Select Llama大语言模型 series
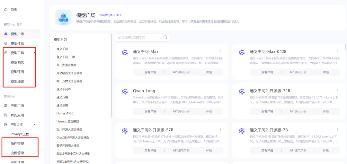The height and width of the screenshot is (164, 347). click(68, 121)
